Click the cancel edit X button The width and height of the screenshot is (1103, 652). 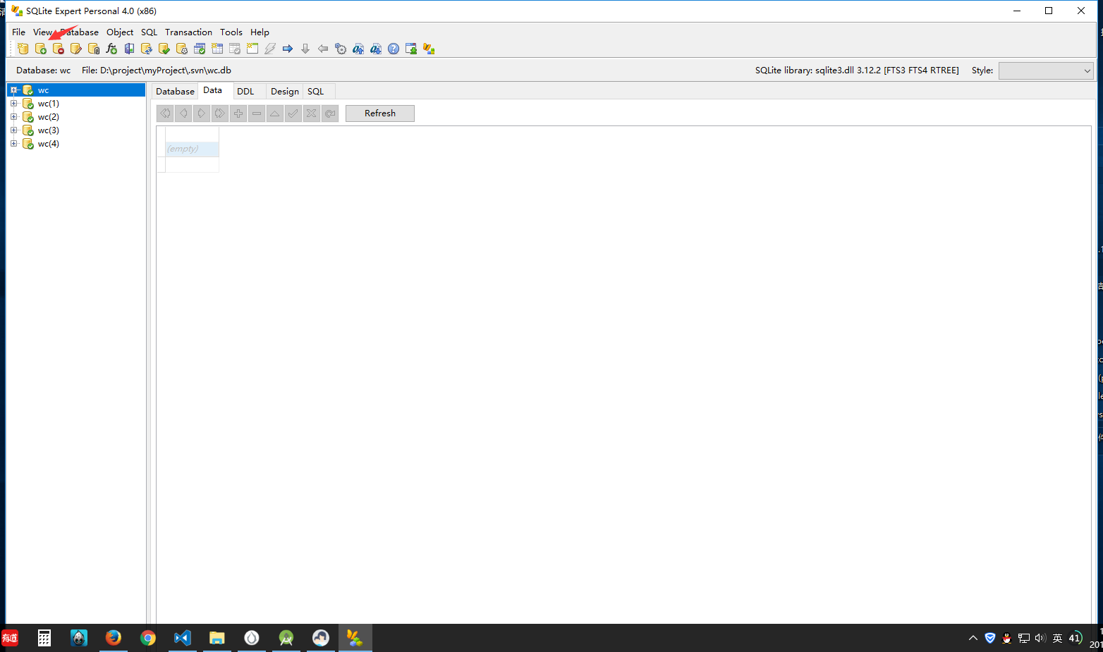312,113
